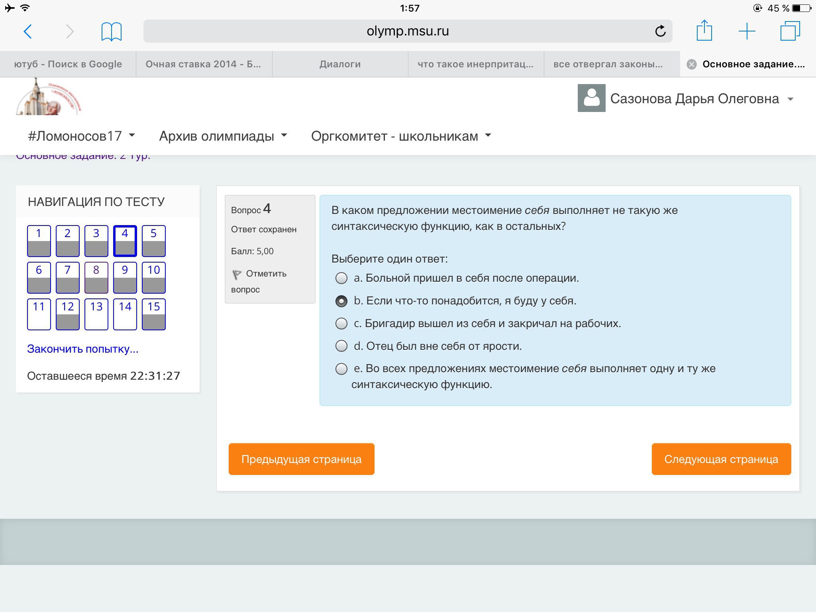Screen dimensions: 816x612
Task: Switch to the Диалоги tab
Action: 340,64
